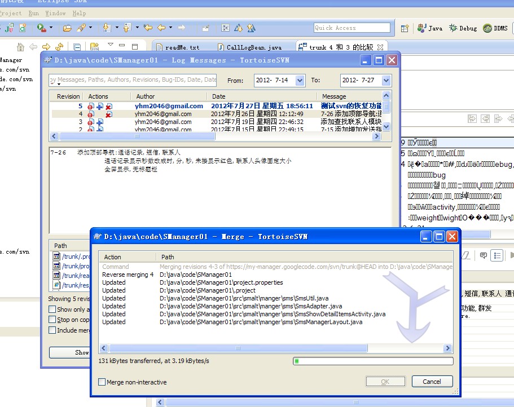Select revision 3 row dated 2012年7月19日
Image resolution: width=514 pixels, height=407 pixels.
click(x=216, y=122)
